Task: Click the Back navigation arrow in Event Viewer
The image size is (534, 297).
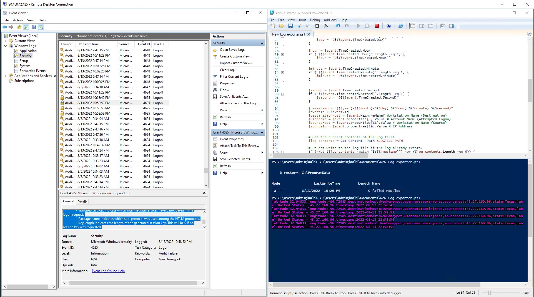Action: pos(4,27)
